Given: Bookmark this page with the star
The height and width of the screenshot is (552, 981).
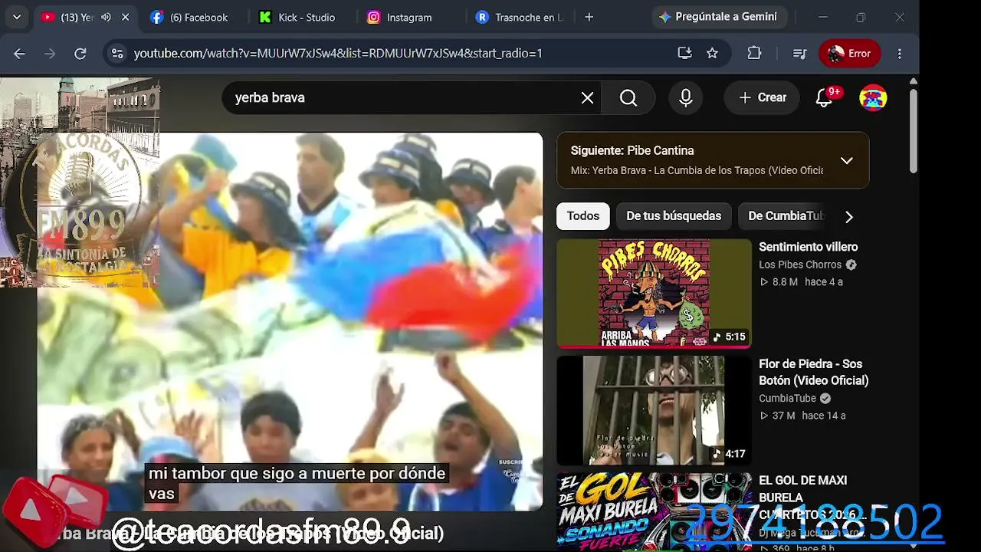Looking at the screenshot, I should coord(712,53).
